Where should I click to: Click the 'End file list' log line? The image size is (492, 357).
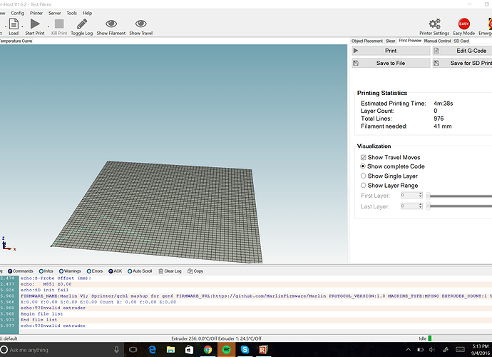tap(39, 320)
